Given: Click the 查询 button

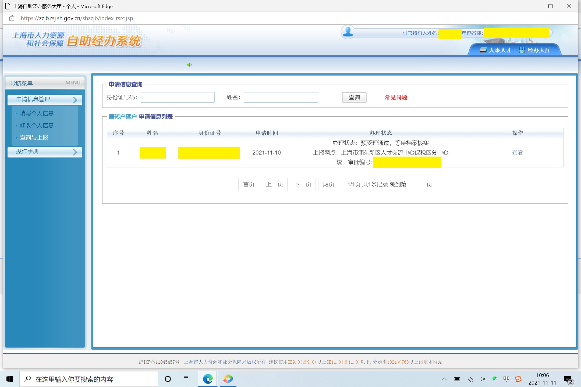Looking at the screenshot, I should point(354,97).
